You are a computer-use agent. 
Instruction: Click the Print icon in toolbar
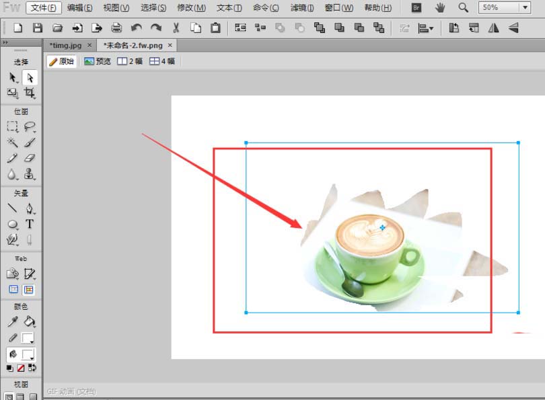point(116,28)
